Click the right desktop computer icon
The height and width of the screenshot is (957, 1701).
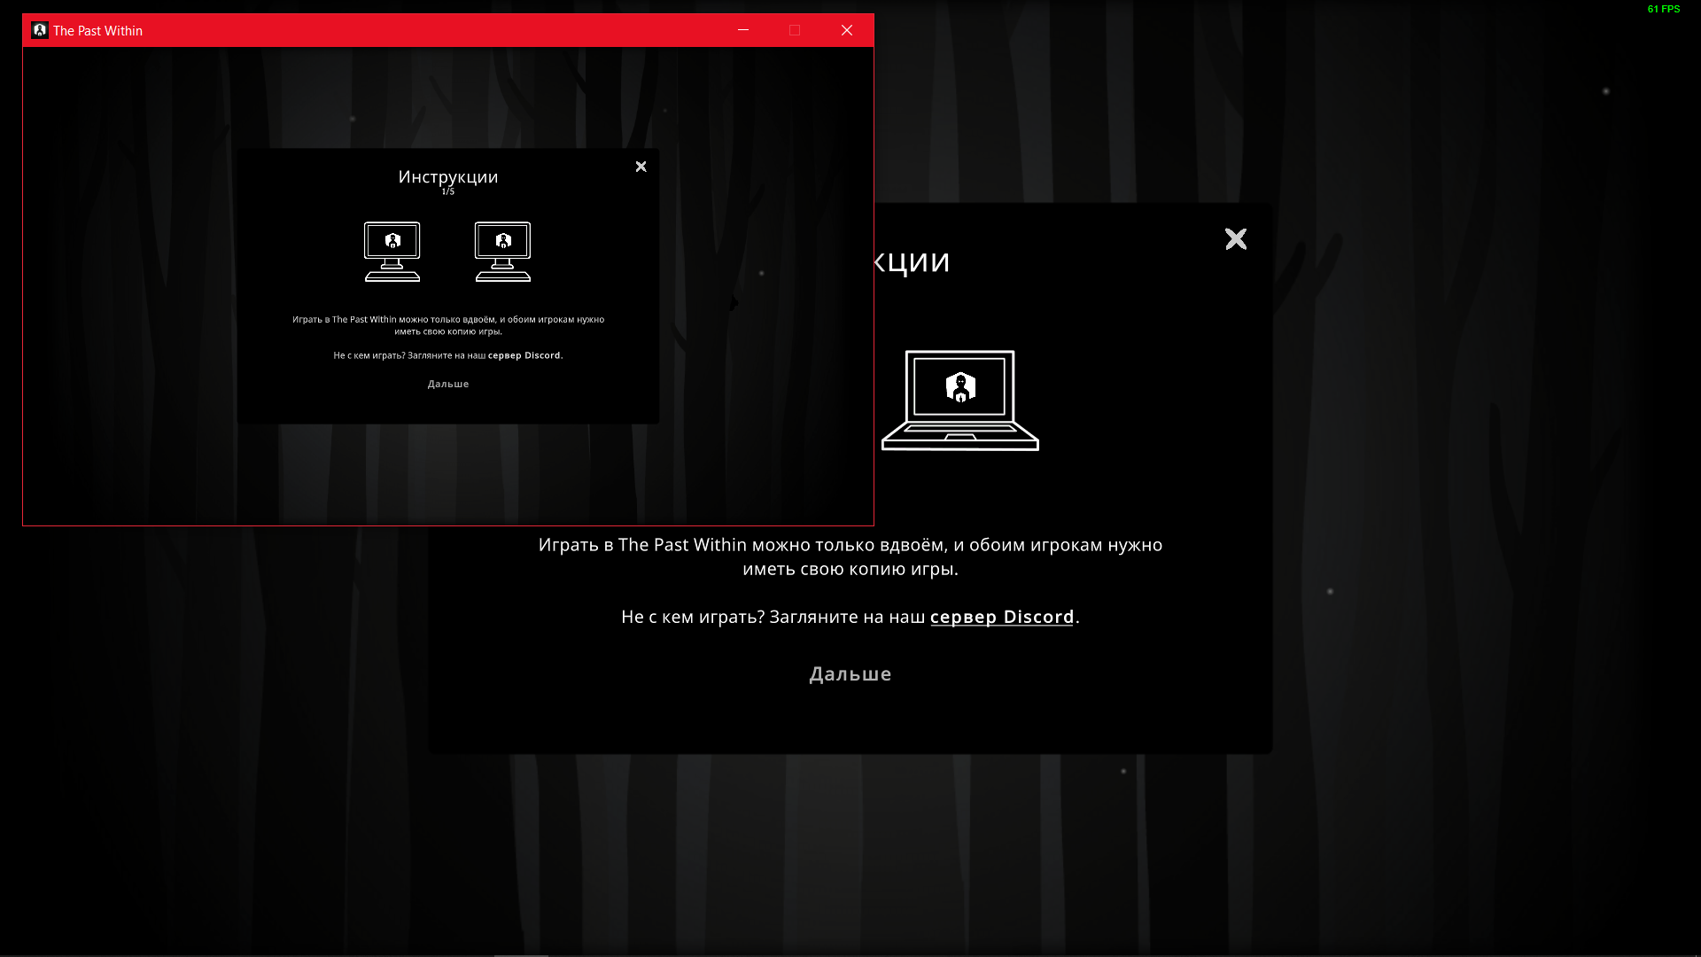503,252
